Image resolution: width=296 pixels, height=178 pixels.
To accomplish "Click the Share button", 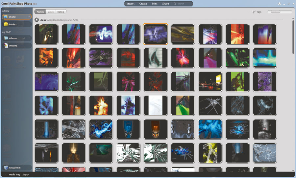I will pos(165,4).
